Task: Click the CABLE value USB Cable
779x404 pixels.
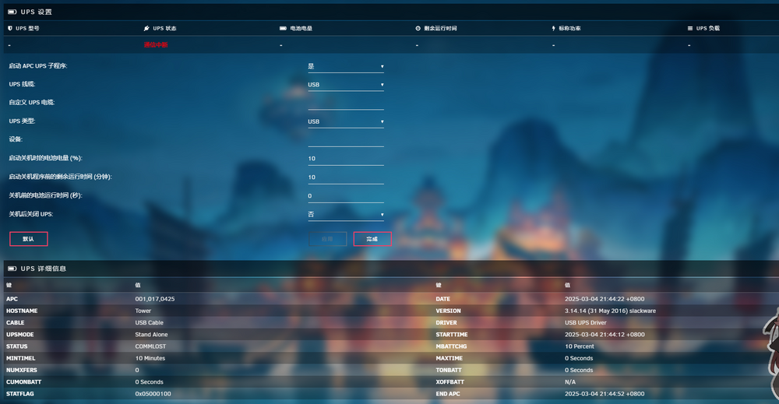Action: [149, 323]
